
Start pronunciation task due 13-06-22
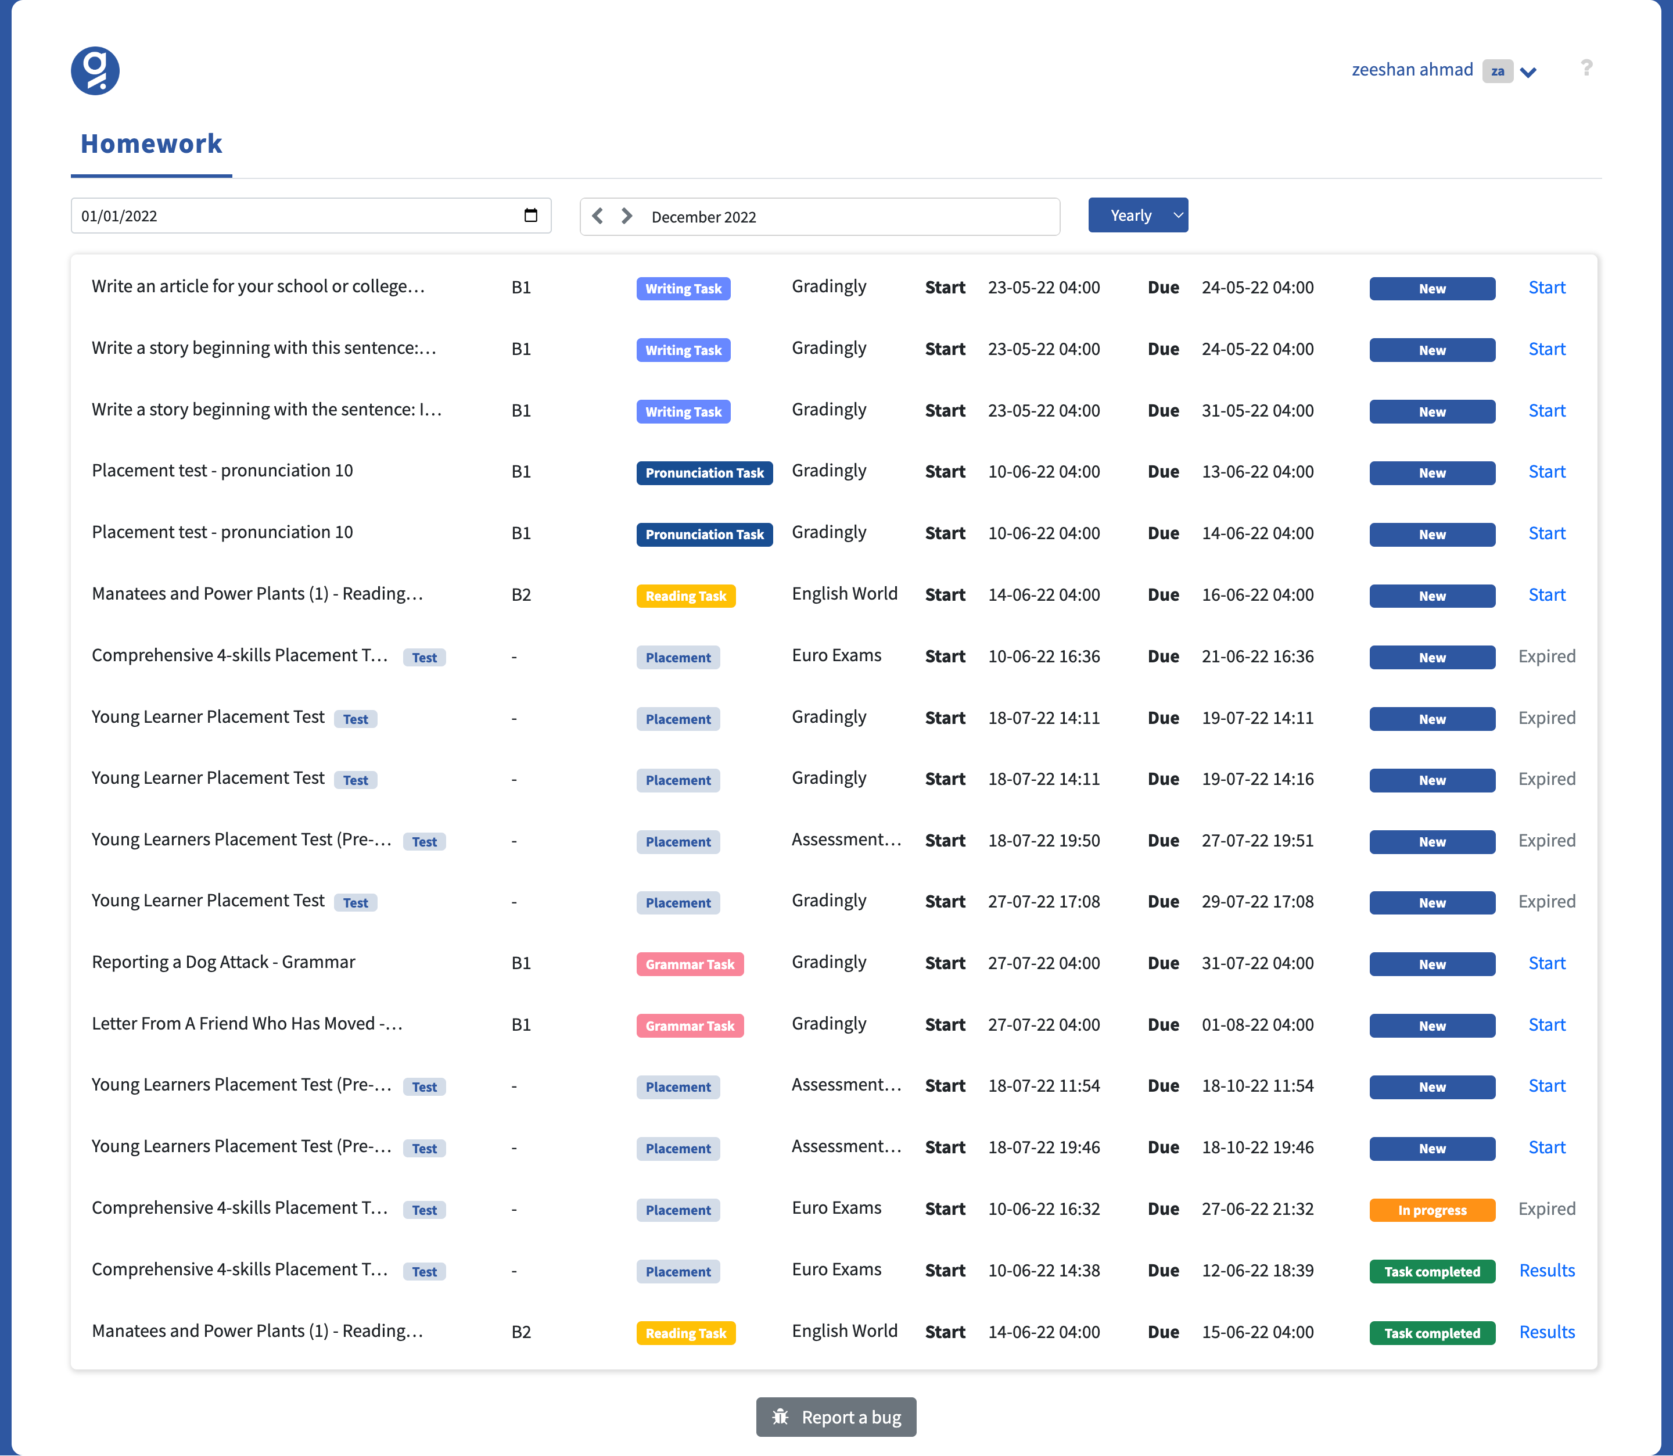(1546, 472)
